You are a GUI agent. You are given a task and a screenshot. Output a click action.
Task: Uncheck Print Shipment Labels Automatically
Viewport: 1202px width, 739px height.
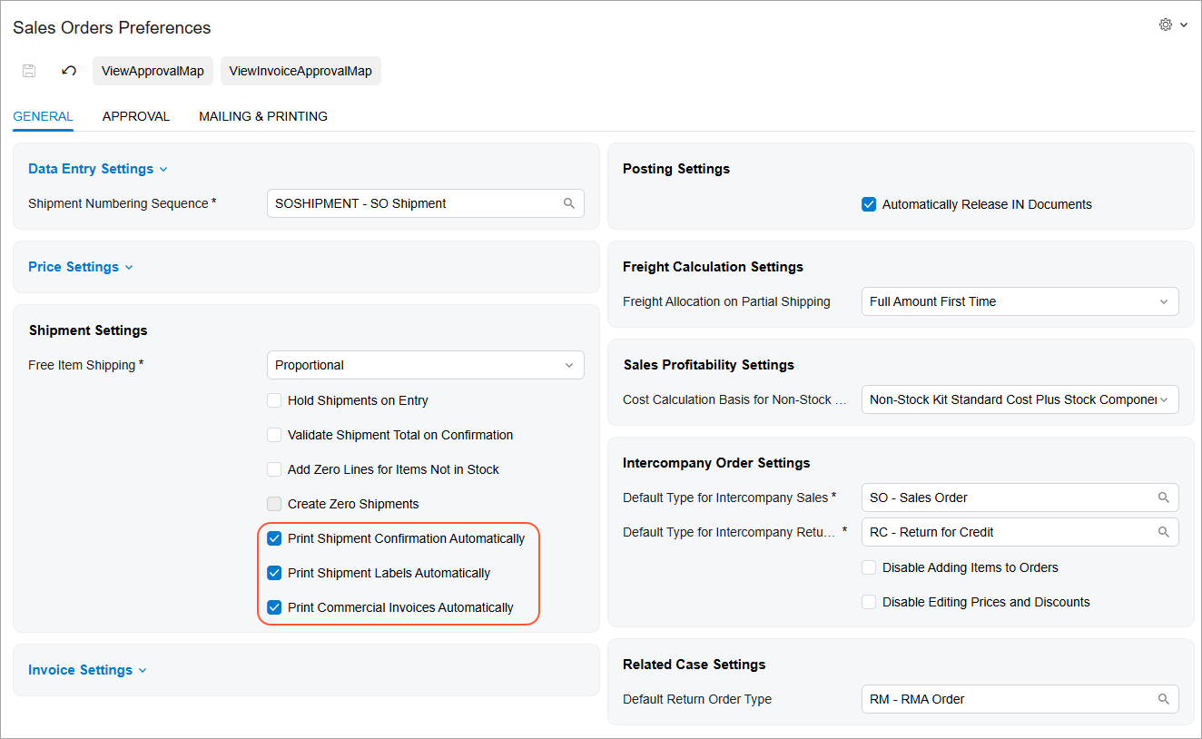(274, 573)
